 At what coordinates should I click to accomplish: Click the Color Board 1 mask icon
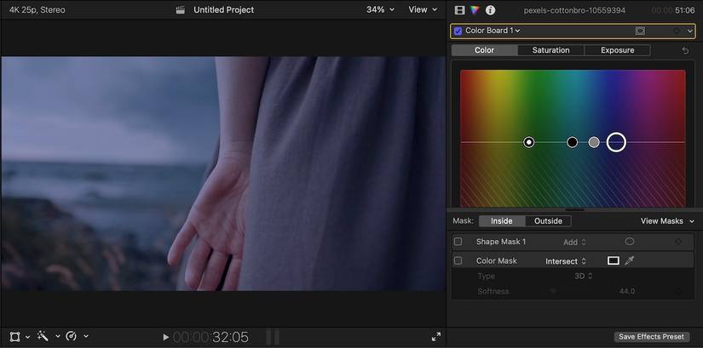click(x=640, y=31)
